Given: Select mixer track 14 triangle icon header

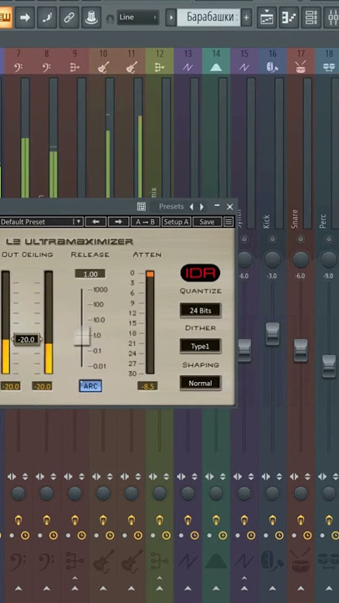Looking at the screenshot, I should (x=216, y=61).
